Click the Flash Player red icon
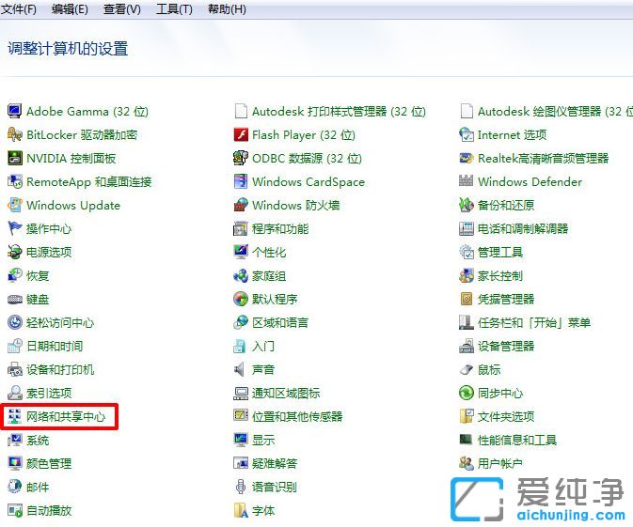 tap(241, 134)
